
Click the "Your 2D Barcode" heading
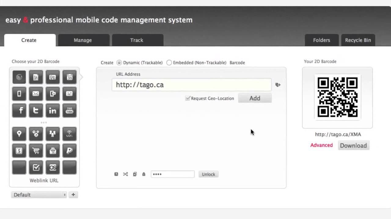(x=320, y=61)
